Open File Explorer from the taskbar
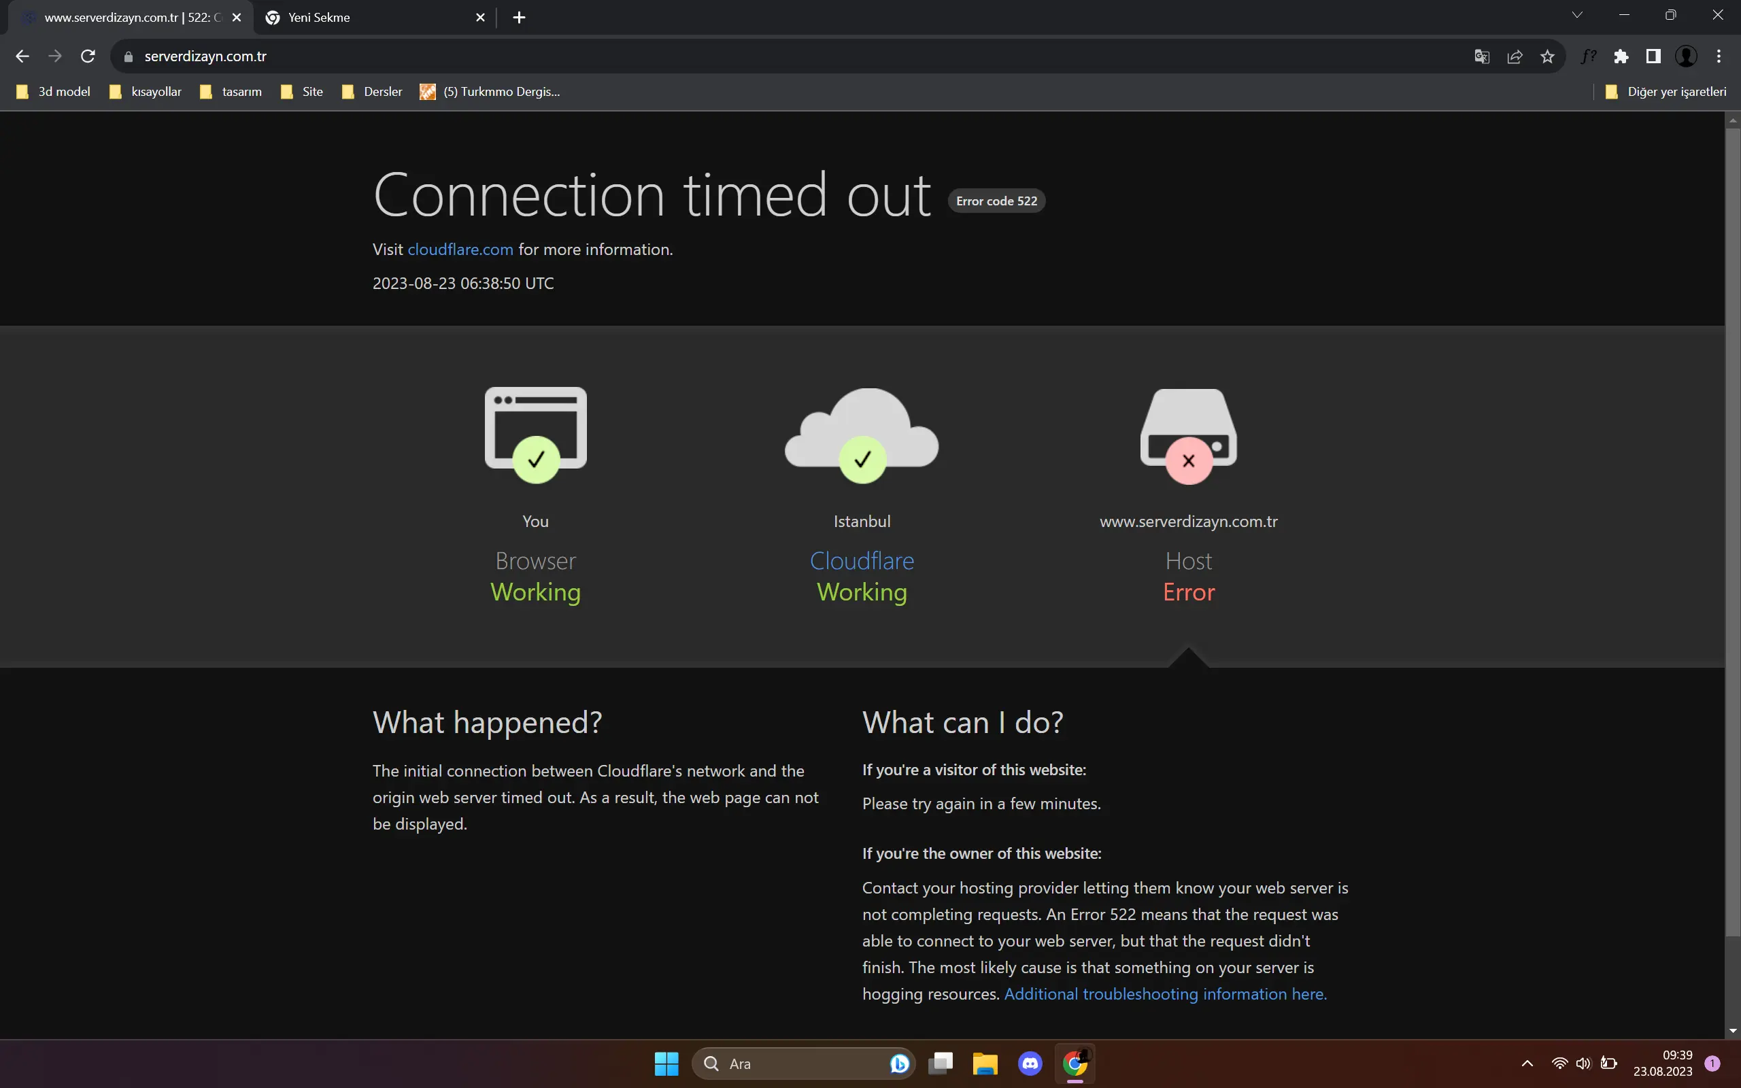The width and height of the screenshot is (1741, 1088). point(985,1064)
